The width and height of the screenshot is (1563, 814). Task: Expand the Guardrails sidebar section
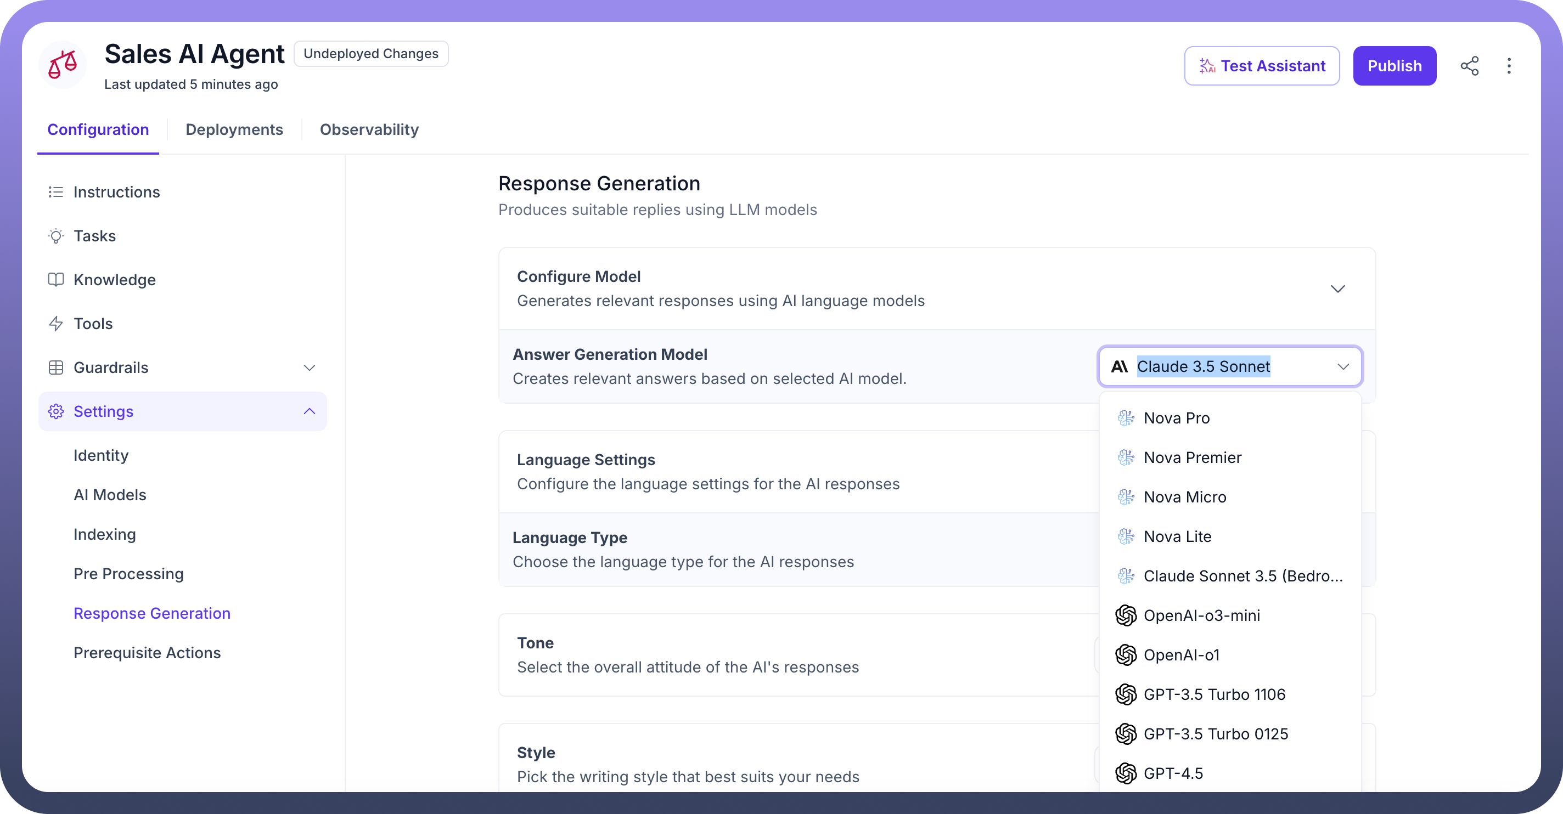(310, 368)
